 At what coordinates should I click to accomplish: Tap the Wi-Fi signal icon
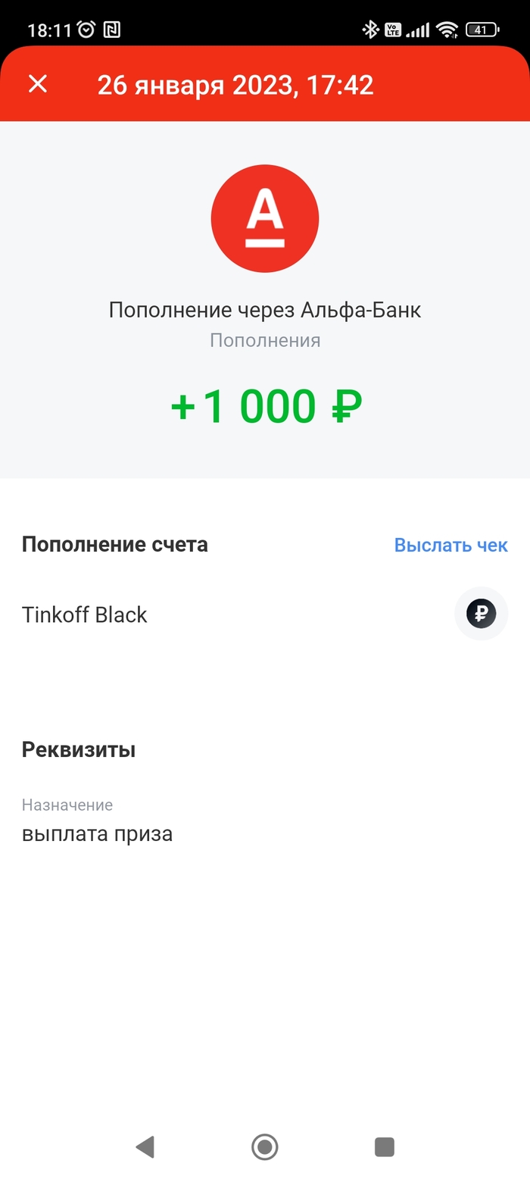pos(447,30)
